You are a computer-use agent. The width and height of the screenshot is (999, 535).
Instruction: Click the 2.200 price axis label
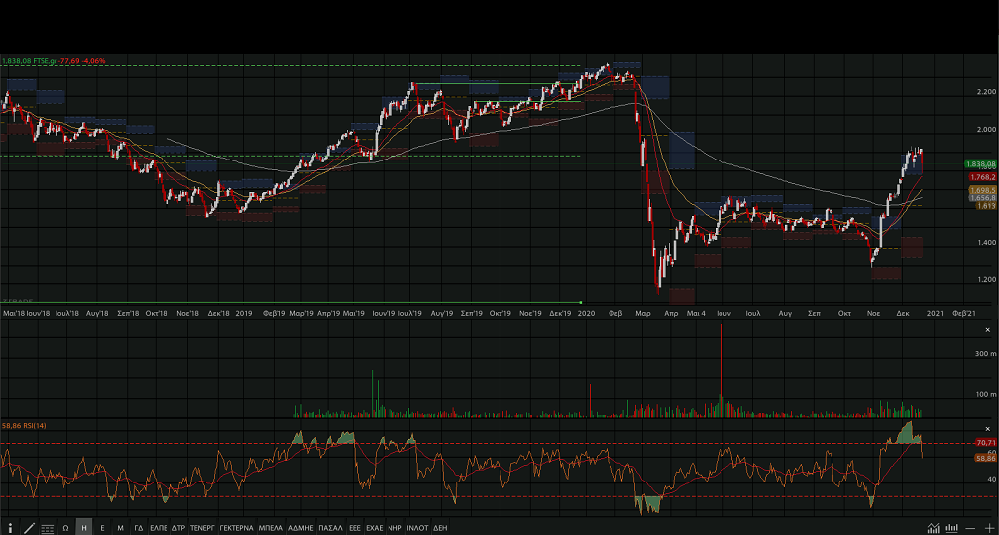click(x=986, y=92)
